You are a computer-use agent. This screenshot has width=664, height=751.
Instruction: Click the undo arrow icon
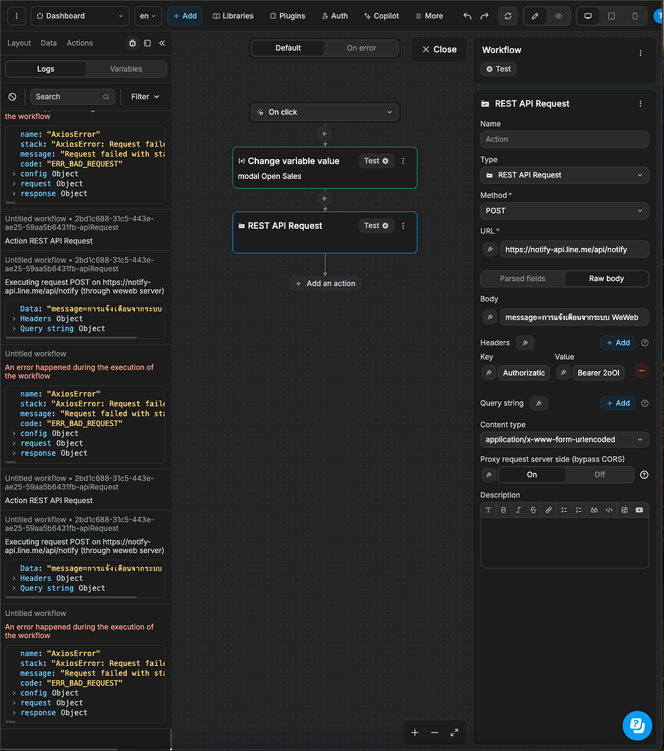click(467, 15)
